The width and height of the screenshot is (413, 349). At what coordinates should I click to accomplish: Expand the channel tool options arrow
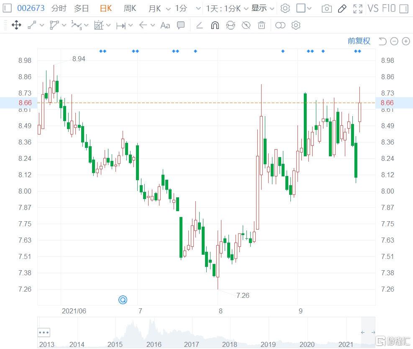click(x=64, y=25)
